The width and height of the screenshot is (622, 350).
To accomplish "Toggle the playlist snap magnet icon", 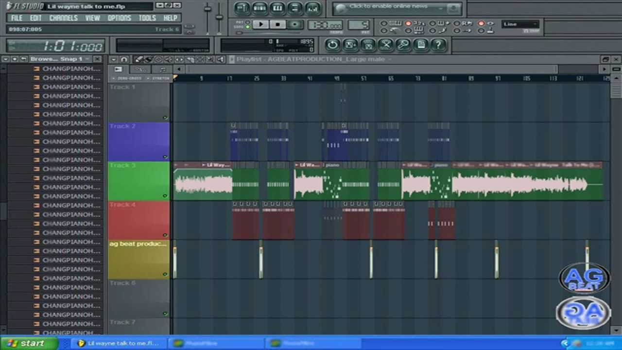I will (124, 59).
